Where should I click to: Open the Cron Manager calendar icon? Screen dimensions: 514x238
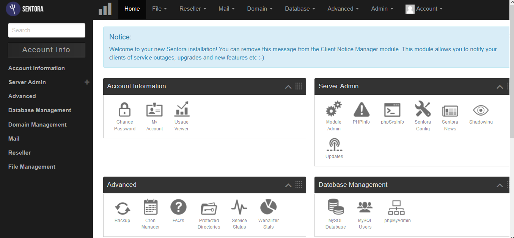151,207
